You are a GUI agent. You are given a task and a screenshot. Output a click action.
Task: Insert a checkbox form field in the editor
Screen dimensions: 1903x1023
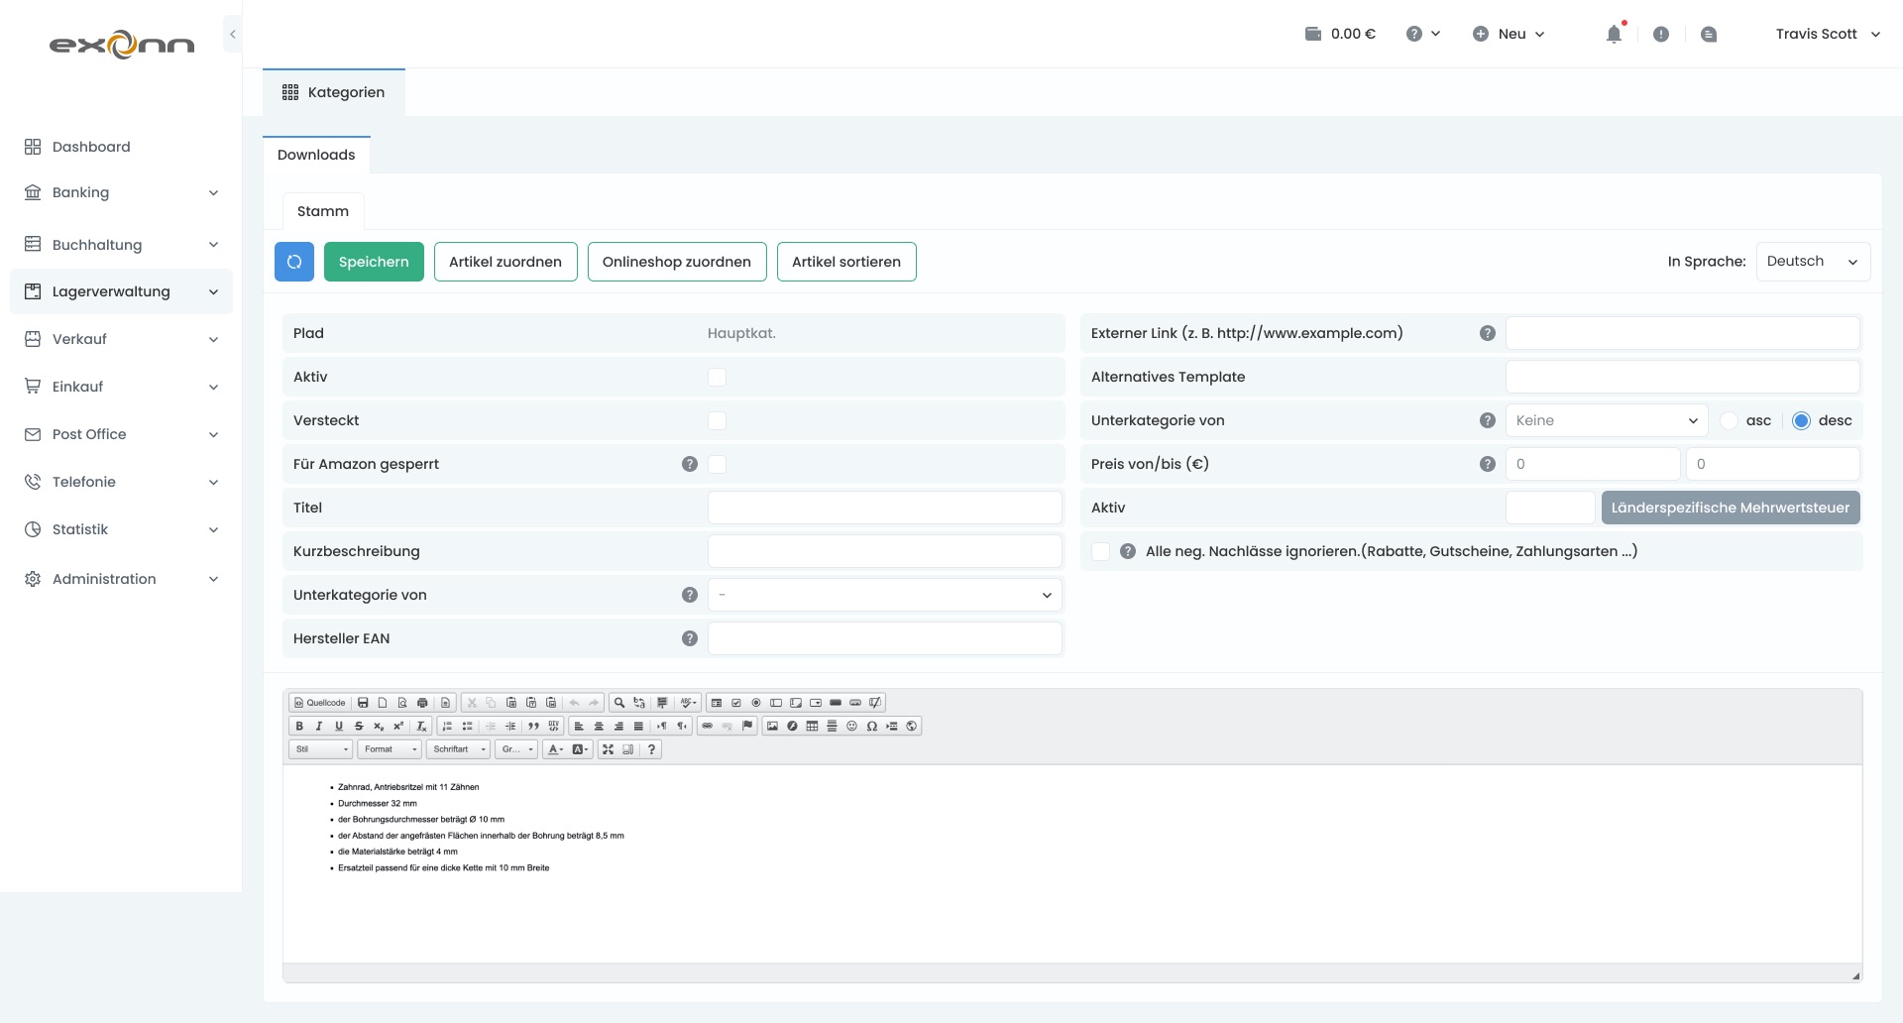tap(736, 703)
